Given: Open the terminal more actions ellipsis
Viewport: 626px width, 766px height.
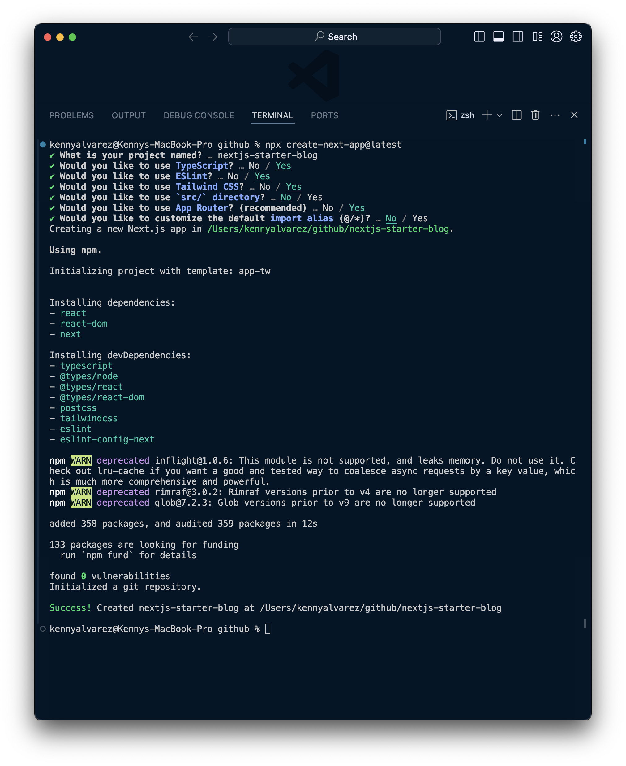Looking at the screenshot, I should click(555, 115).
